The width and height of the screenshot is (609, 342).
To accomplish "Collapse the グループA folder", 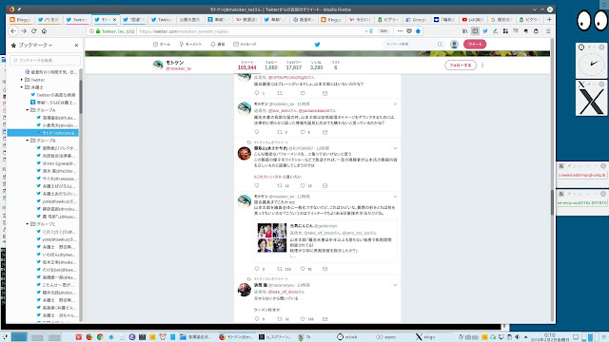I will pos(28,110).
